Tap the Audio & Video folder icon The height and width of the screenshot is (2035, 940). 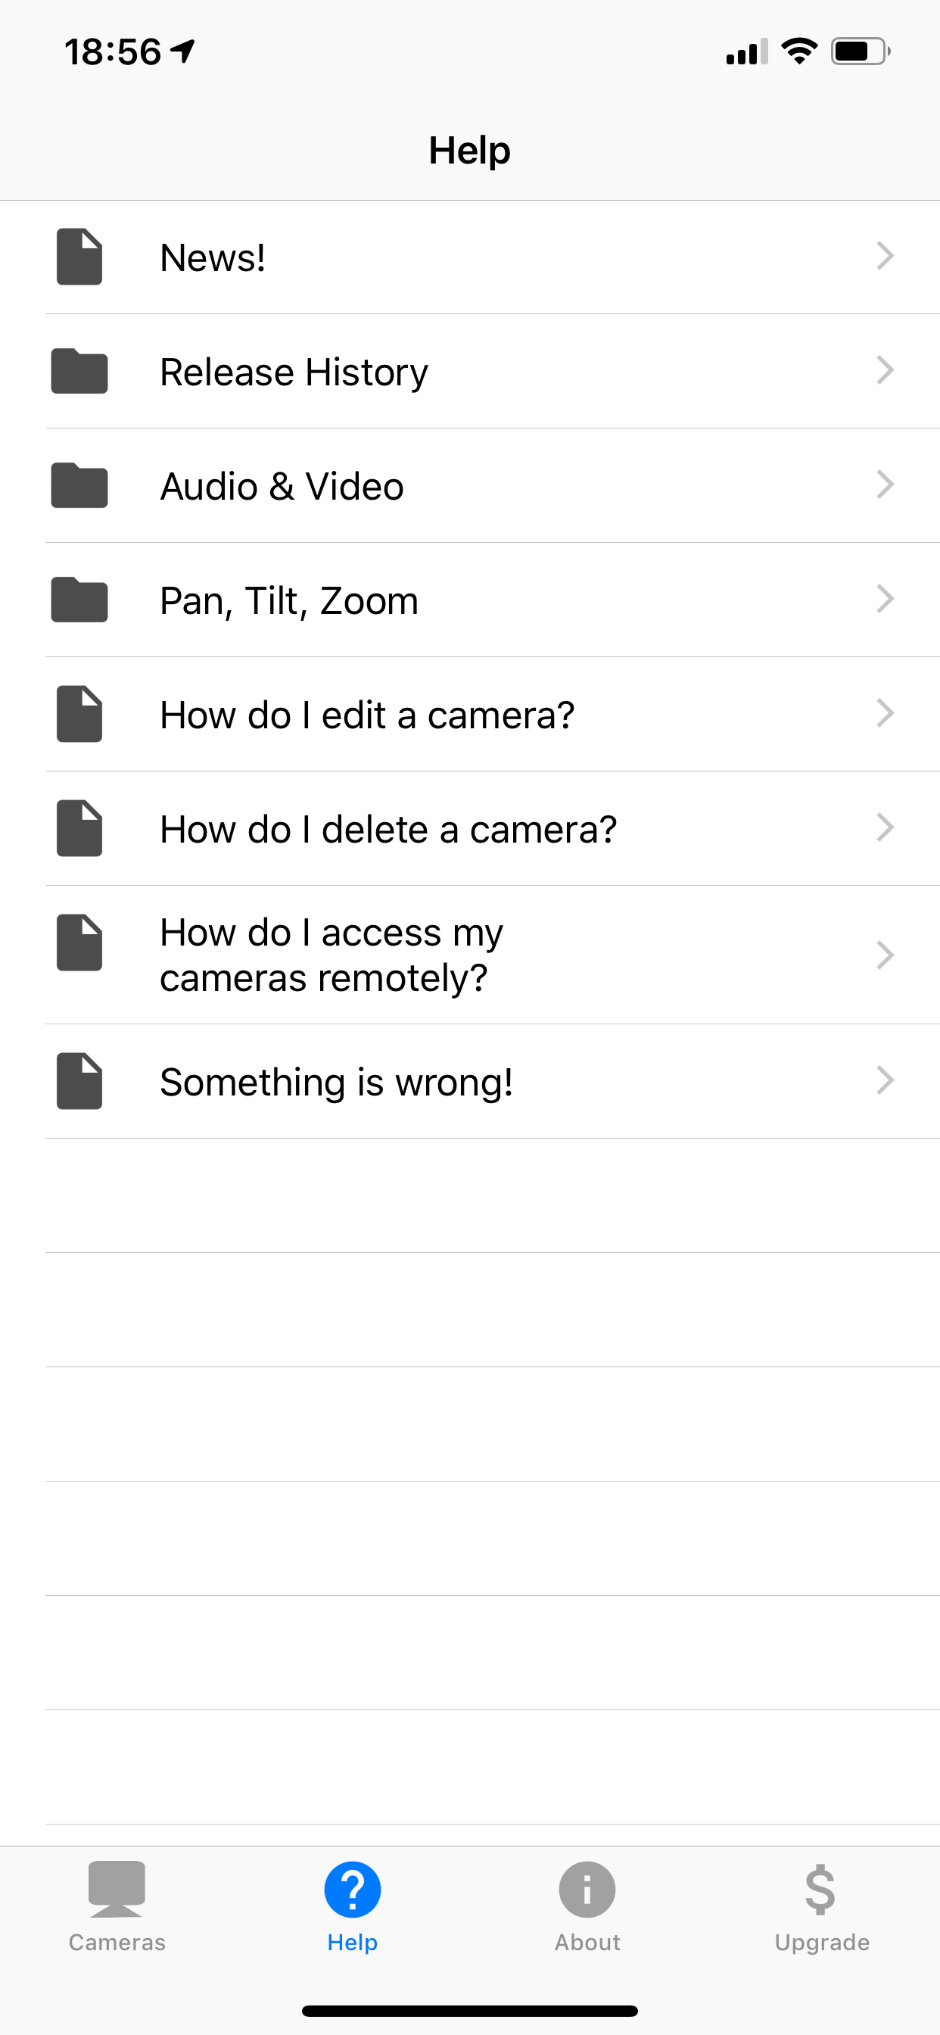pyautogui.click(x=79, y=485)
